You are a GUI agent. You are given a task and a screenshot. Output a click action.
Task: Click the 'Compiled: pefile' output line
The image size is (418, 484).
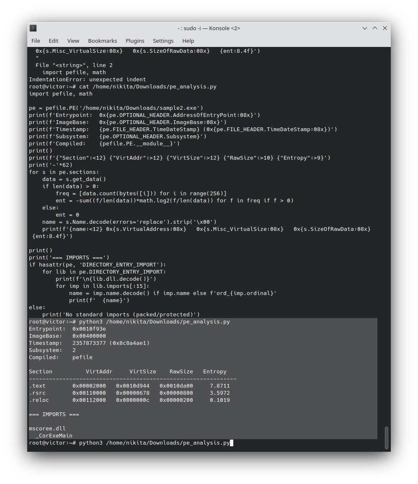(x=61, y=357)
